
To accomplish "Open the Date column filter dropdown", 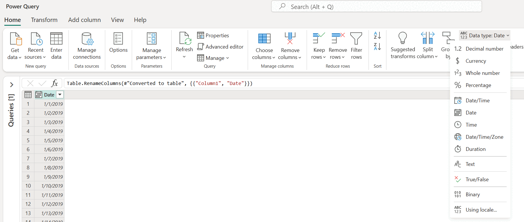I will click(60, 95).
